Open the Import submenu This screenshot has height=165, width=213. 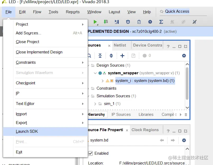(x=45, y=114)
